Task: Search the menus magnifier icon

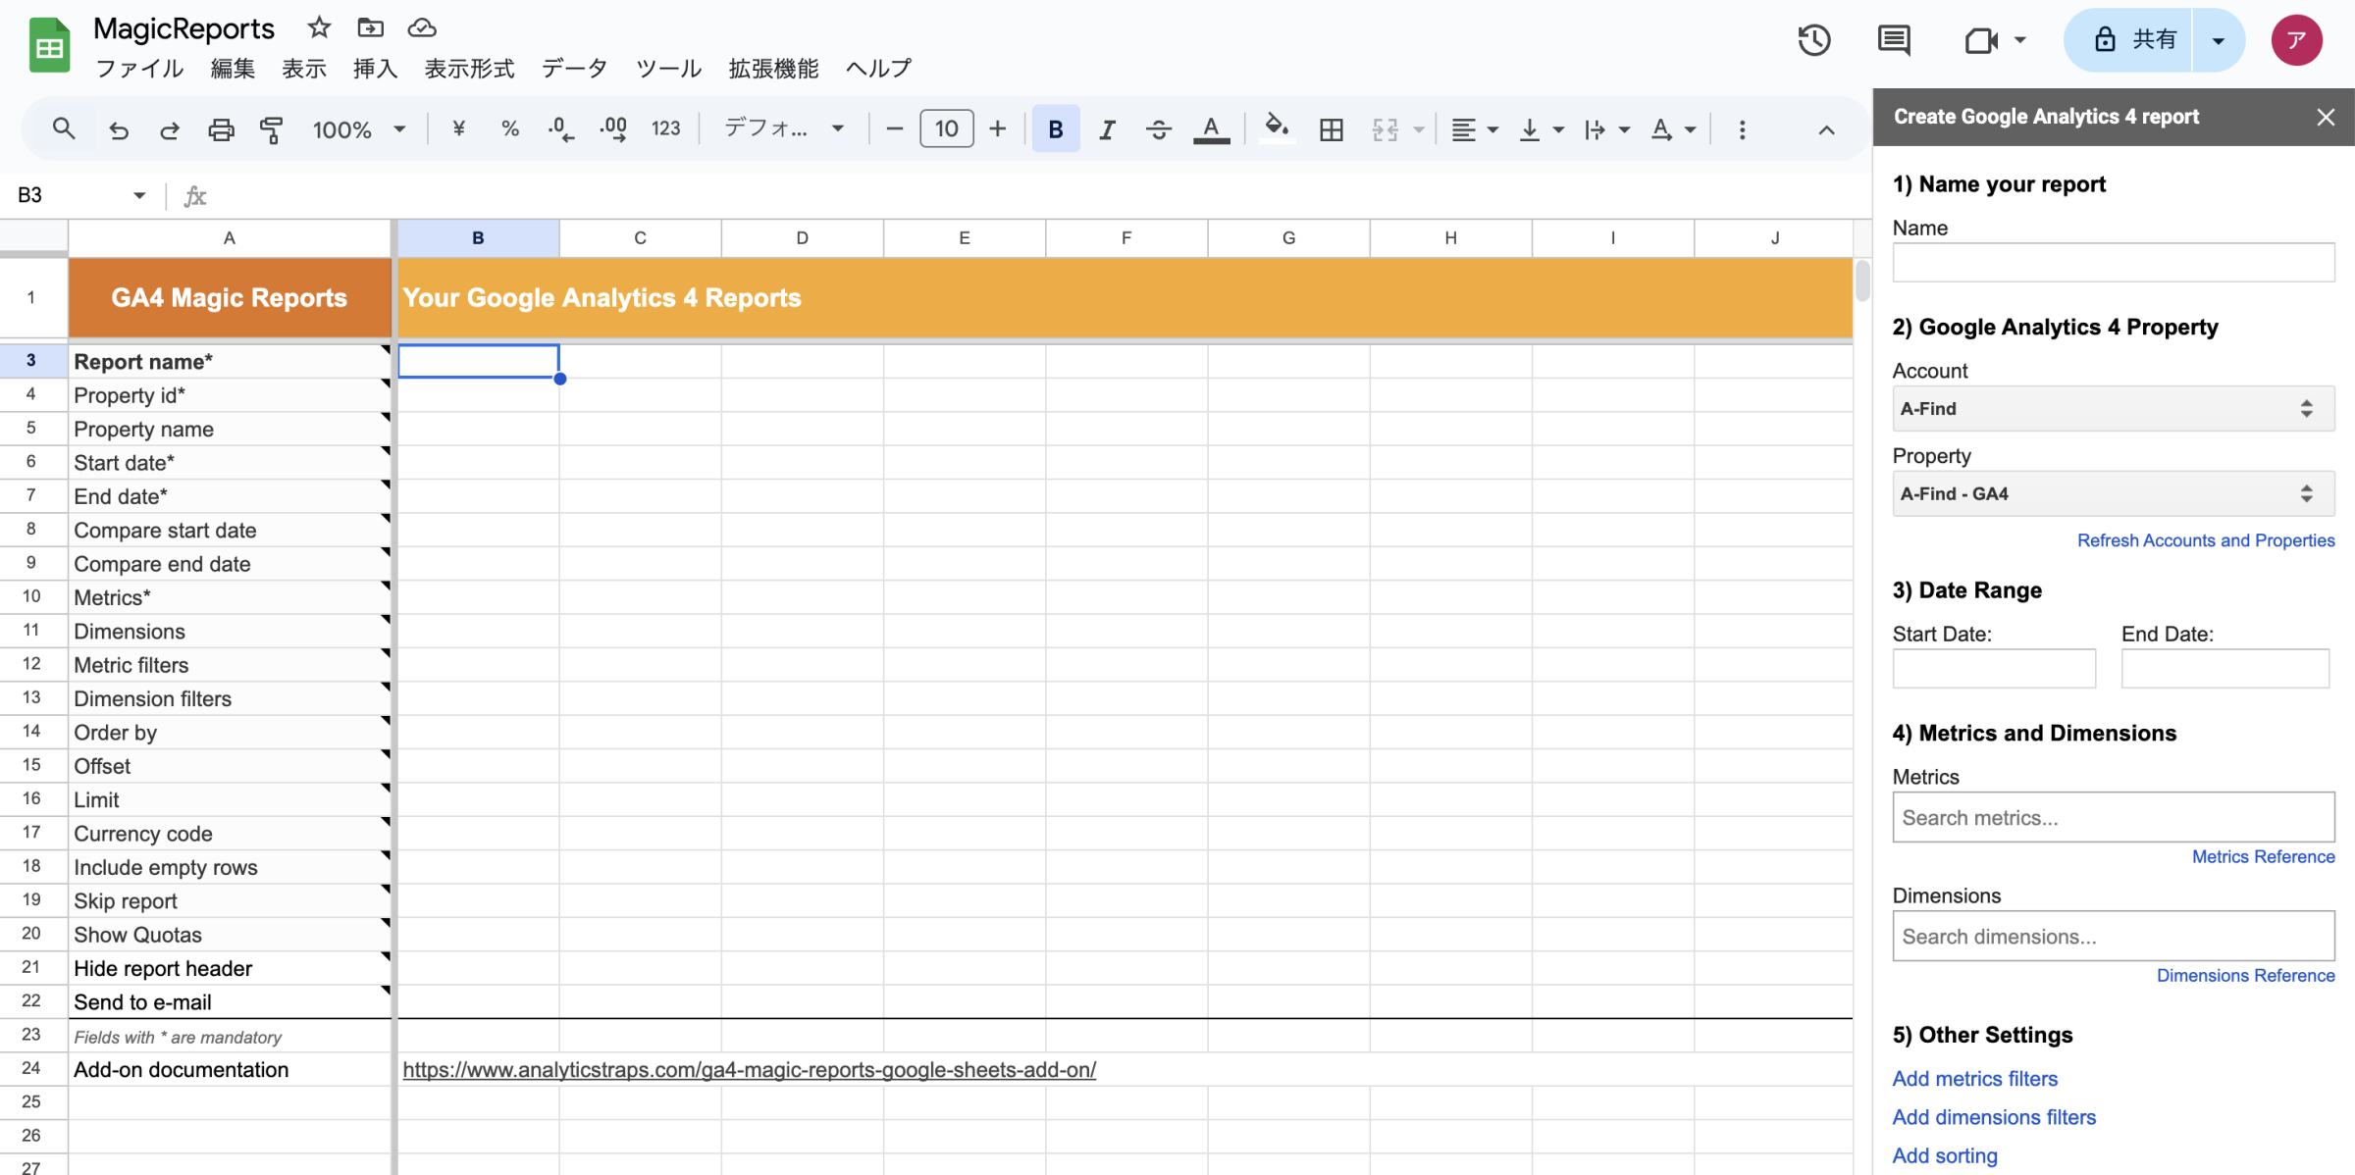Action: click(64, 128)
